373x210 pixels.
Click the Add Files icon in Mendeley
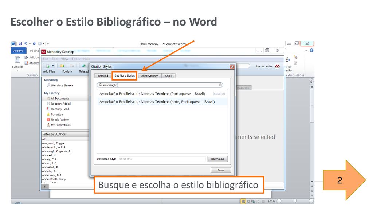click(x=48, y=66)
